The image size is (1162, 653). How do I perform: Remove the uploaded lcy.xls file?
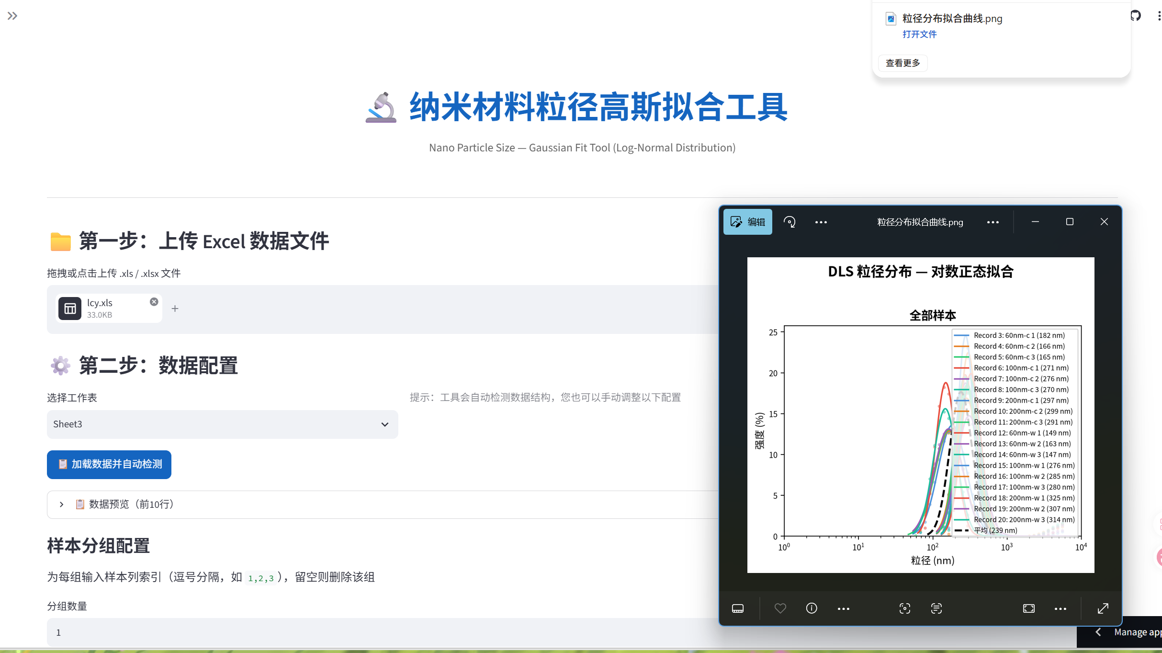(x=154, y=302)
